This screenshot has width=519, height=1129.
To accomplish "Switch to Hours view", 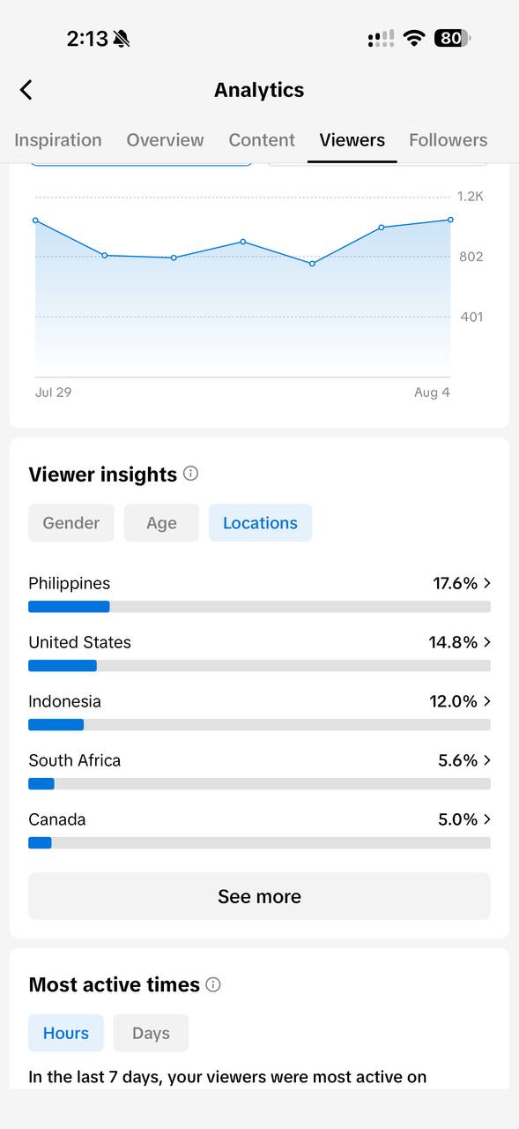I will tap(66, 1033).
